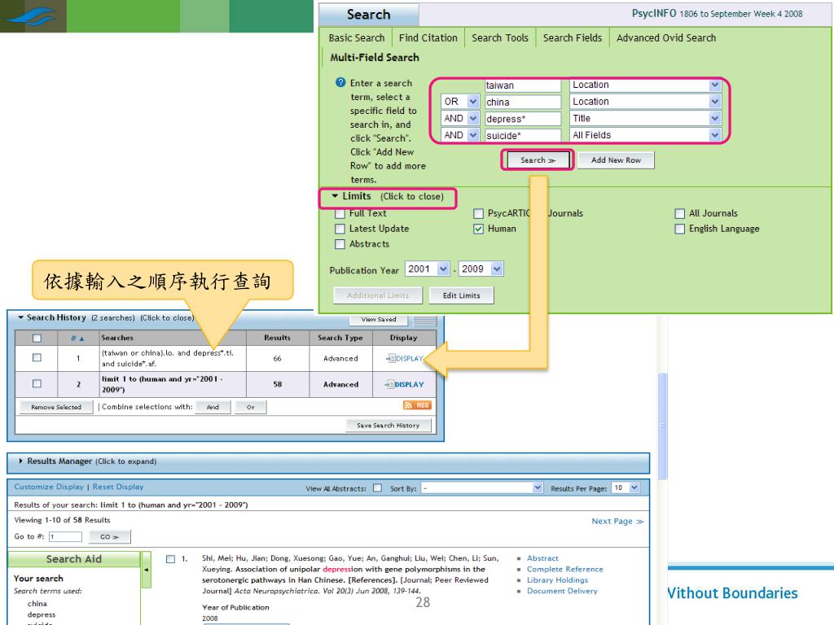The width and height of the screenshot is (834, 625).
Task: Collapse the Search History panel
Action: click(x=106, y=318)
